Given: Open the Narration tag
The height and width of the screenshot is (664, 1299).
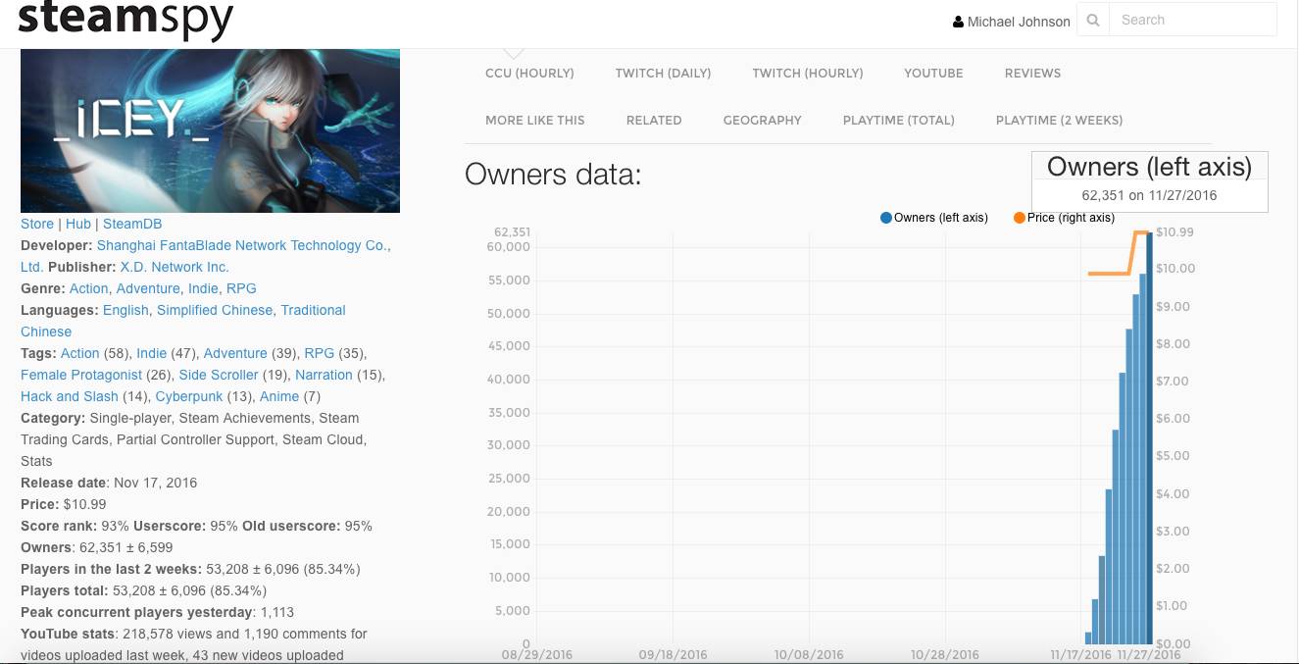Looking at the screenshot, I should tap(324, 375).
